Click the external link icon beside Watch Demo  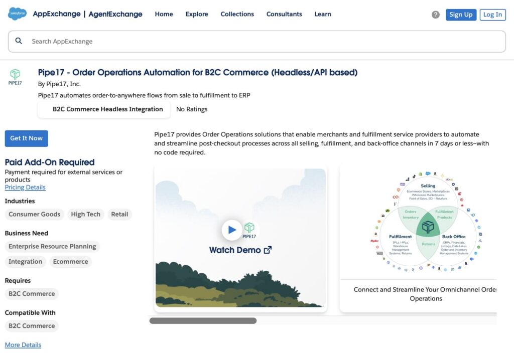coord(267,250)
